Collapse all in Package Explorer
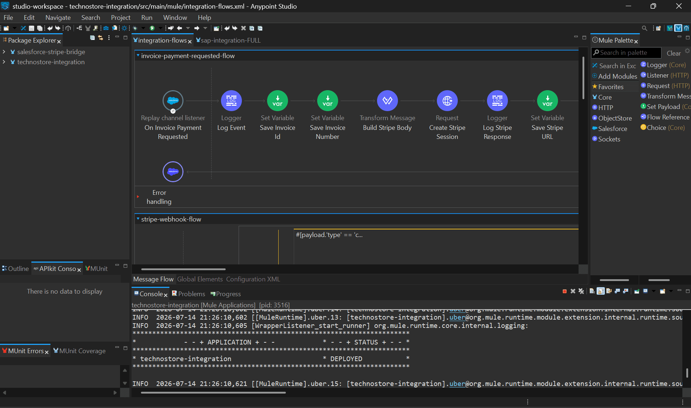The width and height of the screenshot is (691, 408). pos(92,38)
